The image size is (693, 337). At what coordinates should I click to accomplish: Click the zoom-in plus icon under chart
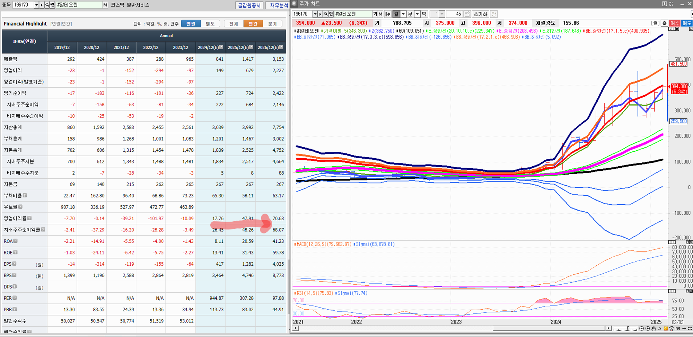(648, 328)
